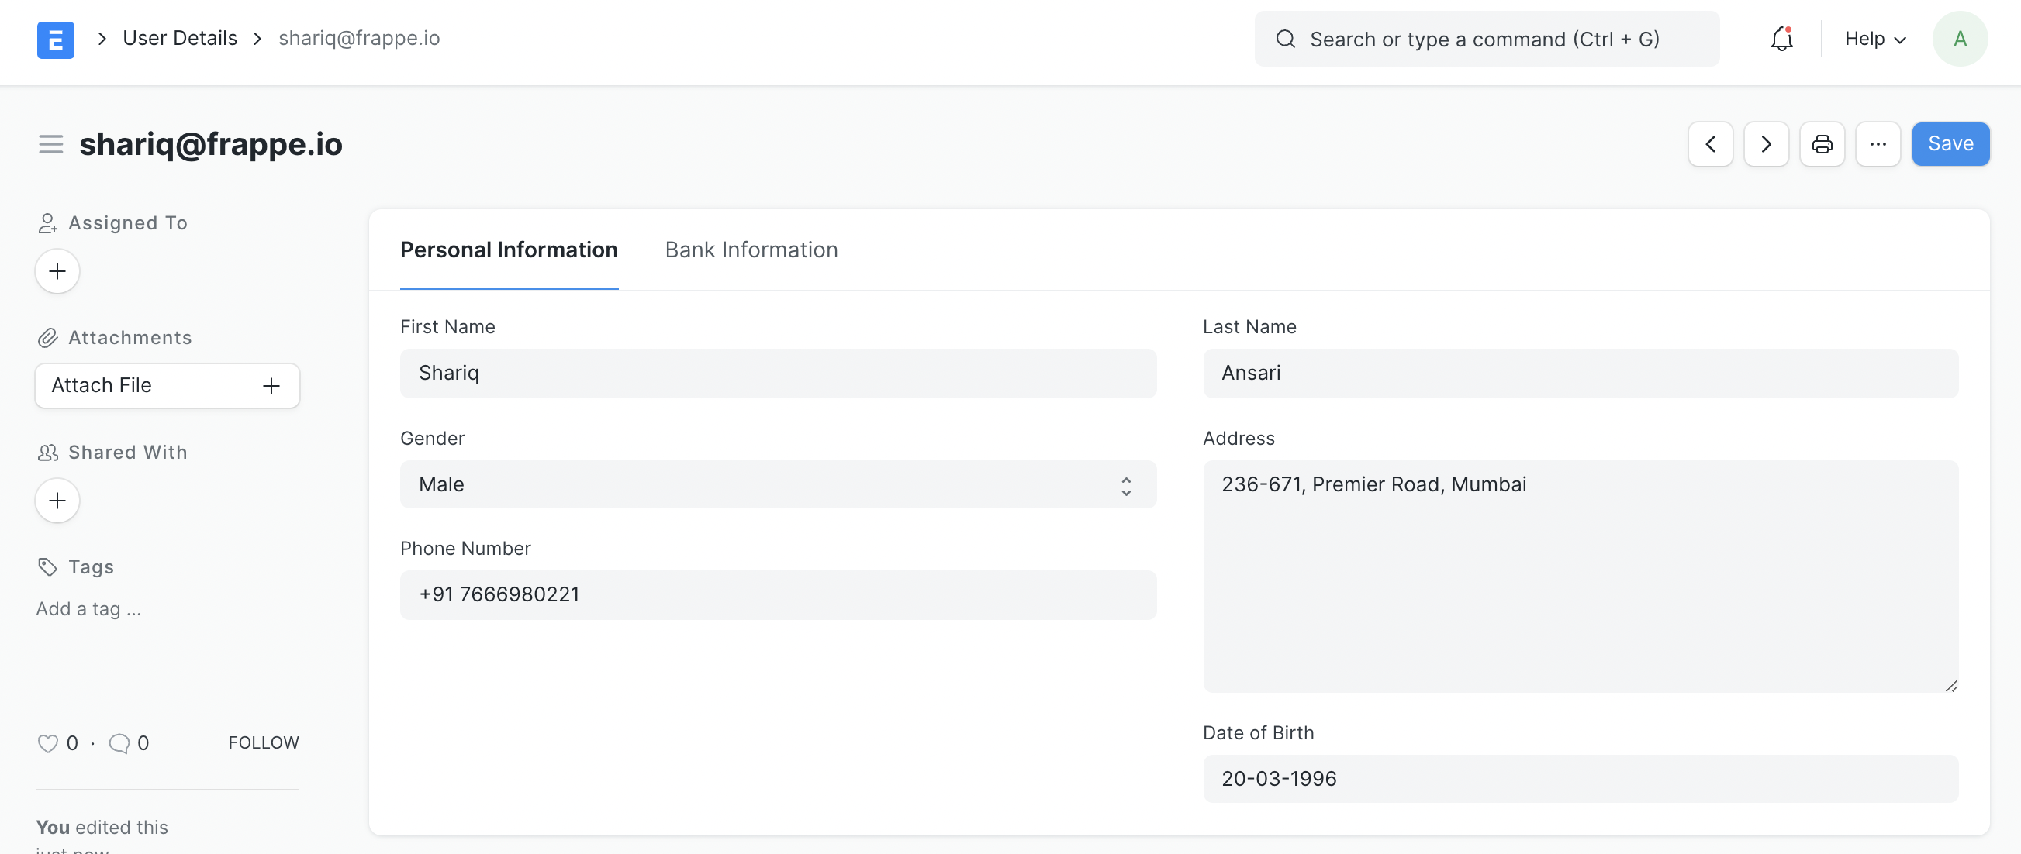Click the Assigned To add icon

[57, 270]
